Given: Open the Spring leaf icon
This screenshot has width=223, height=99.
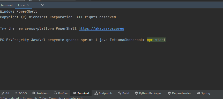Looking at the screenshot, I should [x=198, y=93].
